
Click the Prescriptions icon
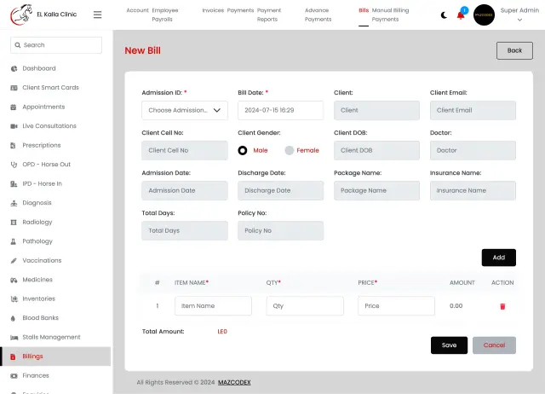(14, 145)
